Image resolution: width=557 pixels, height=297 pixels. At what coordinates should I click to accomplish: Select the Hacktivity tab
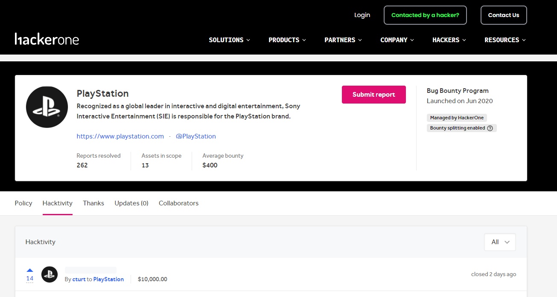click(x=58, y=203)
